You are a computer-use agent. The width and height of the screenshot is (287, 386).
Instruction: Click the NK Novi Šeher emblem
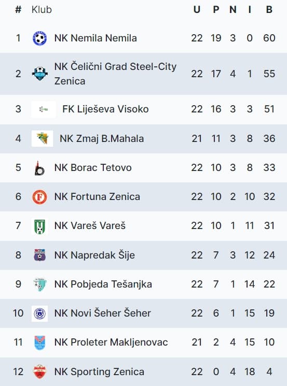click(x=39, y=313)
